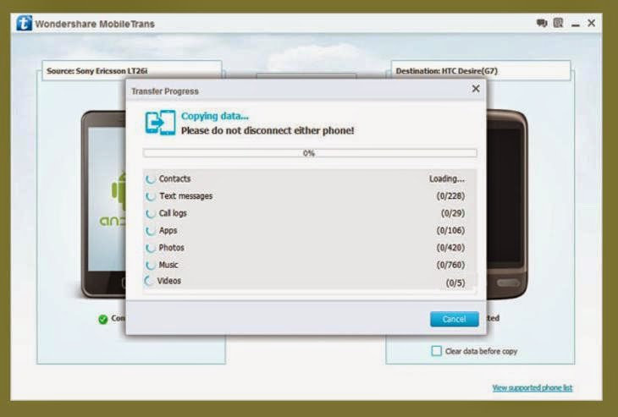Viewport: 618px width, 417px height.
Task: Click Source: Sony Ericsson LT26i label
Action: (x=97, y=71)
